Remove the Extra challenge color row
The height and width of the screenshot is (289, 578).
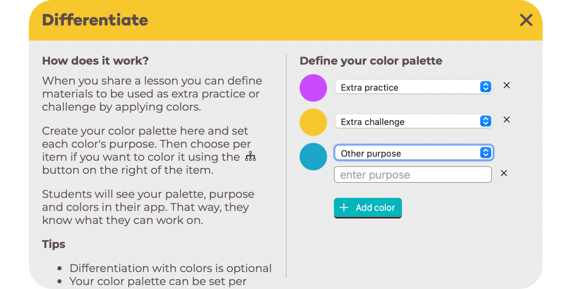tap(506, 120)
